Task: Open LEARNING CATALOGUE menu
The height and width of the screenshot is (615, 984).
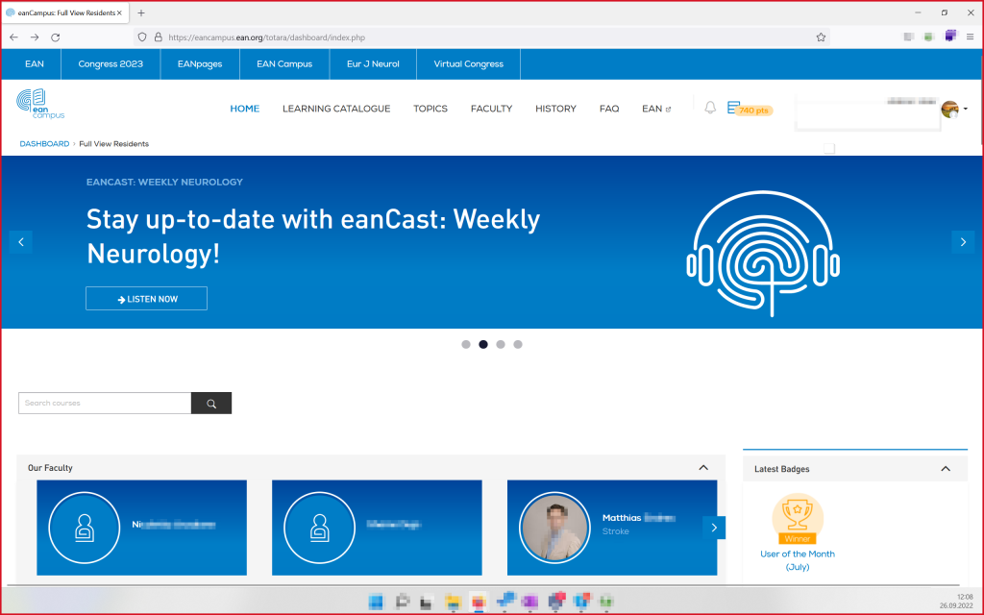Action: click(x=336, y=109)
